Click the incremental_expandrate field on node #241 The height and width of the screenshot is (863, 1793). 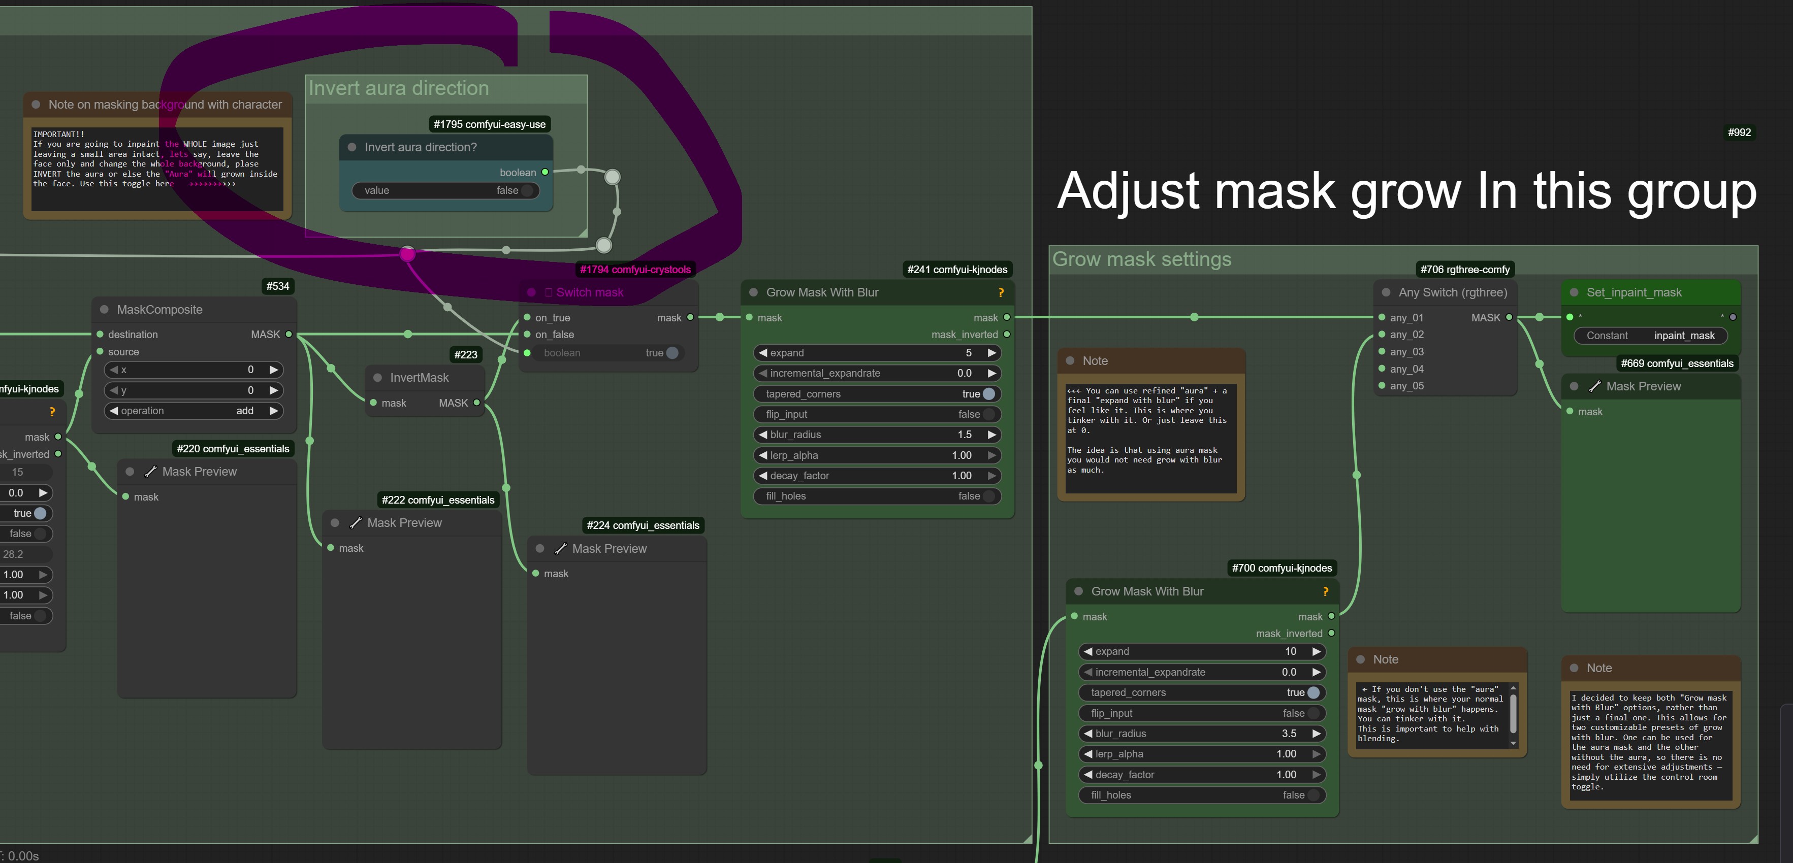click(x=878, y=374)
